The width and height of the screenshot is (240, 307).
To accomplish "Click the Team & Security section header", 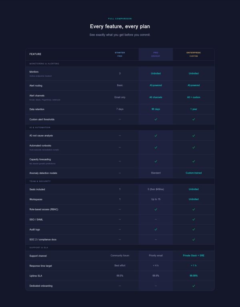I will [40, 181].
